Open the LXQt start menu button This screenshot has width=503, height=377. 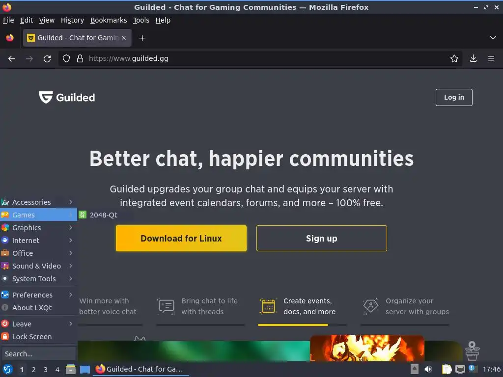click(x=8, y=369)
